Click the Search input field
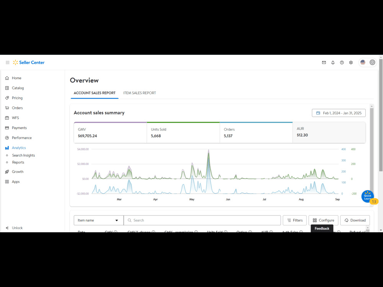383x287 pixels. 202,220
